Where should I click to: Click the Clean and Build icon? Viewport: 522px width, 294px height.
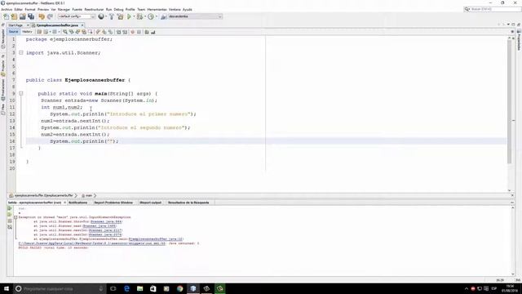120,16
